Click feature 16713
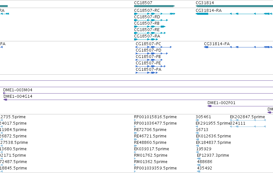The width and height of the screenshot is (273, 173). 202,130
